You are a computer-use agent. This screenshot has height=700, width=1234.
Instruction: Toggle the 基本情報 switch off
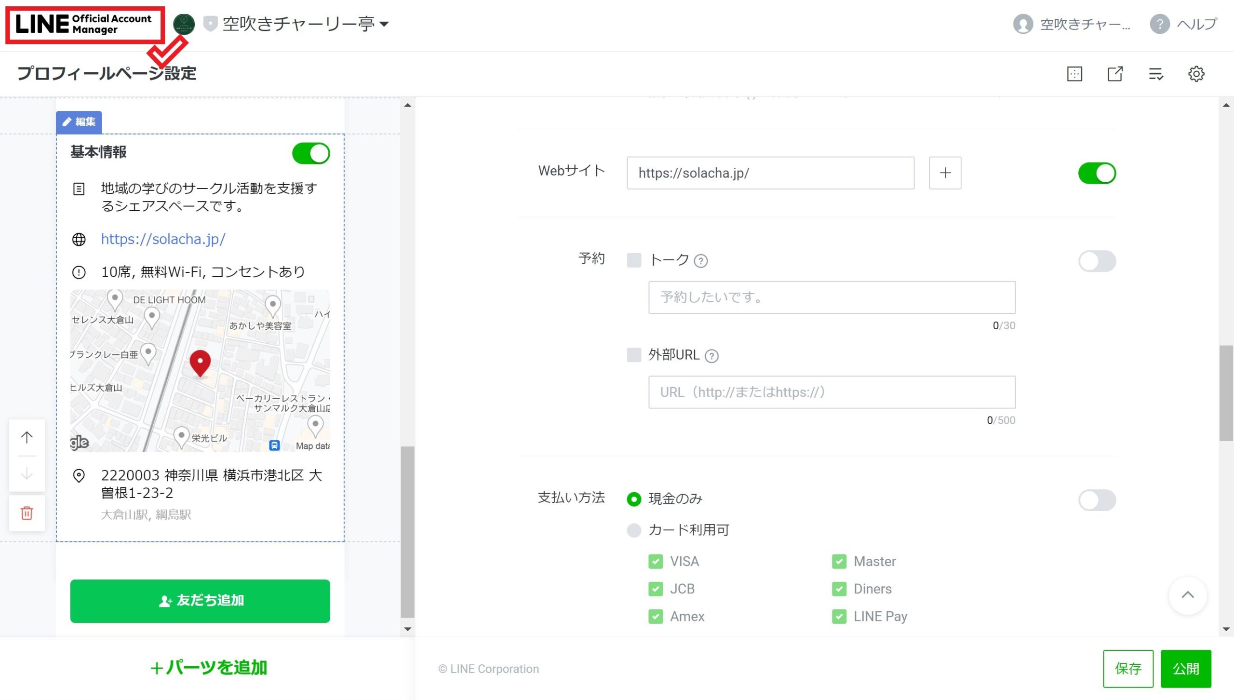pyautogui.click(x=311, y=153)
